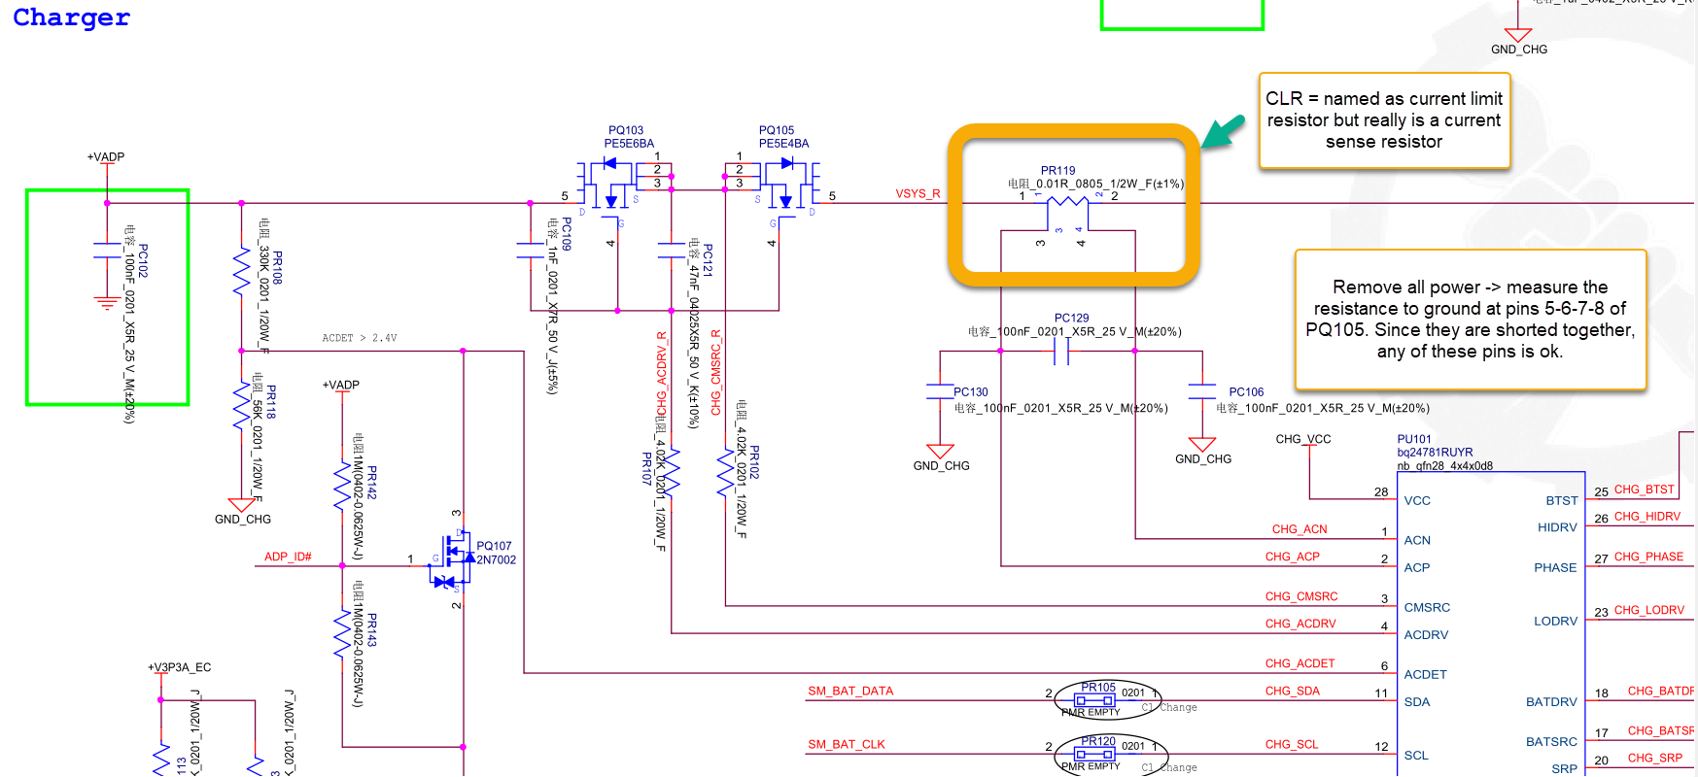The width and height of the screenshot is (1698, 777).
Task: Click the CHG_ACN net label
Action: click(1299, 529)
